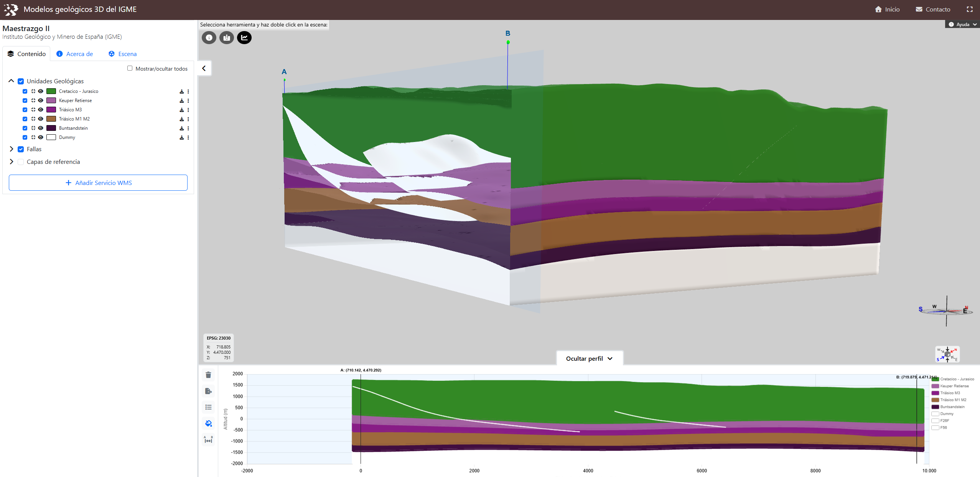Uncheck the Buntsandstein layer checkbox

25,128
